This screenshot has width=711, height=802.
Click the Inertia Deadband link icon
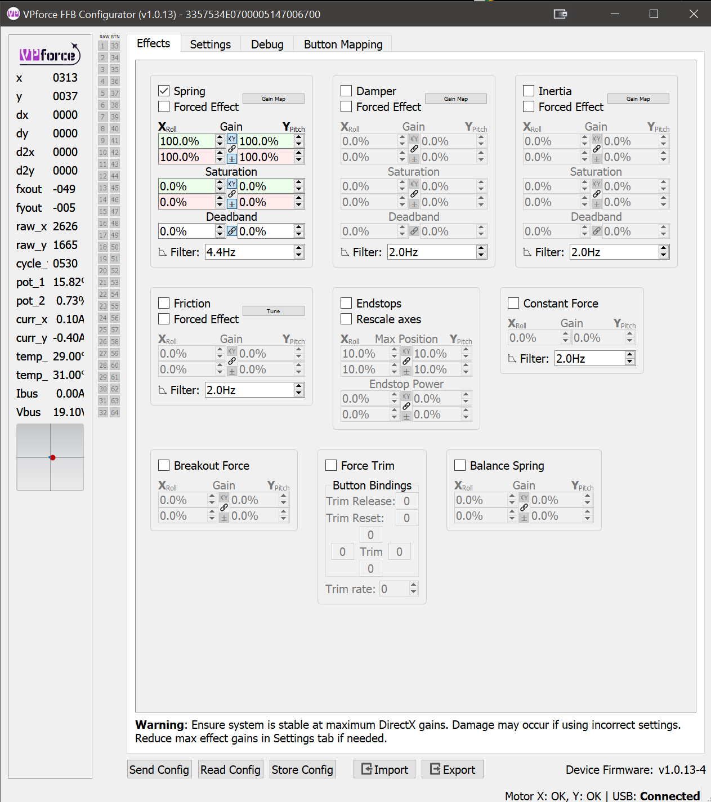click(x=597, y=231)
